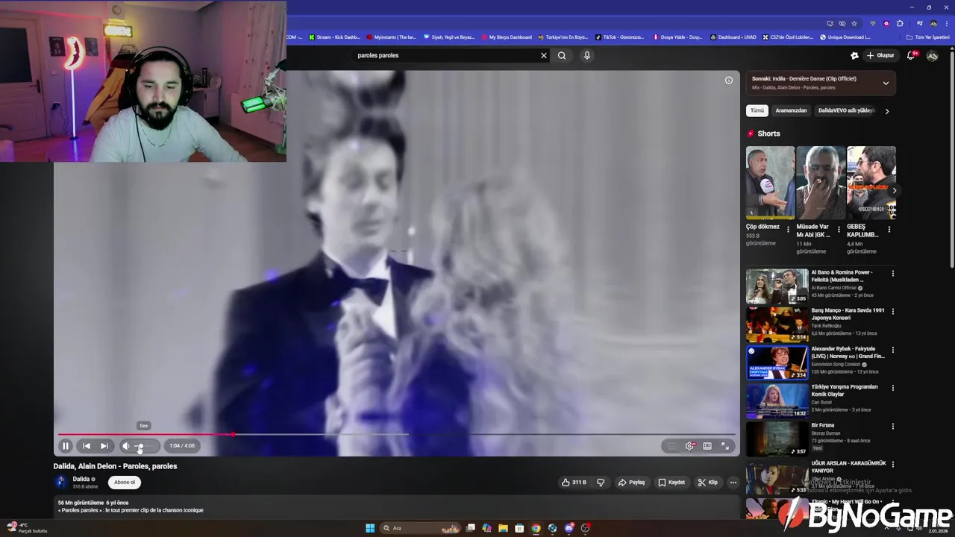Open My Blerps Dashboard bookmark

coord(507,37)
